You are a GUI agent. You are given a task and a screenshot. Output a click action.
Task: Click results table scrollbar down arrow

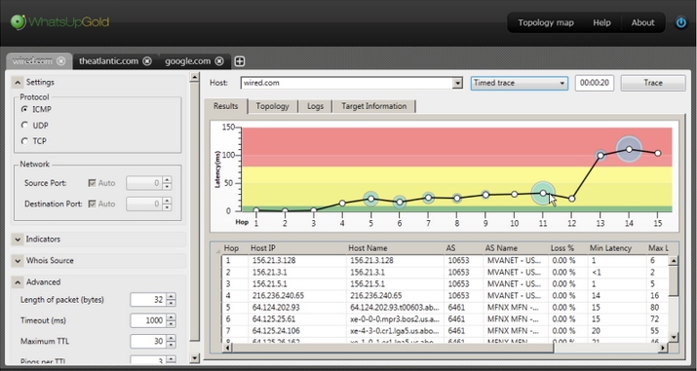pyautogui.click(x=674, y=338)
